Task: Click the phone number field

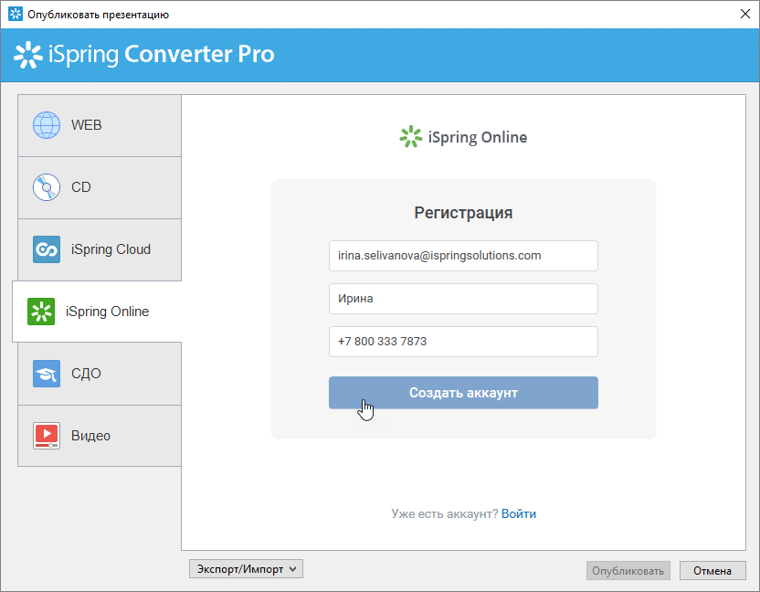Action: (463, 342)
